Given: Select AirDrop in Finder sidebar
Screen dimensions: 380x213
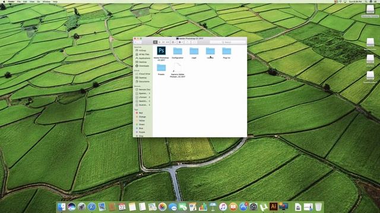Looking at the screenshot, I should (x=142, y=50).
